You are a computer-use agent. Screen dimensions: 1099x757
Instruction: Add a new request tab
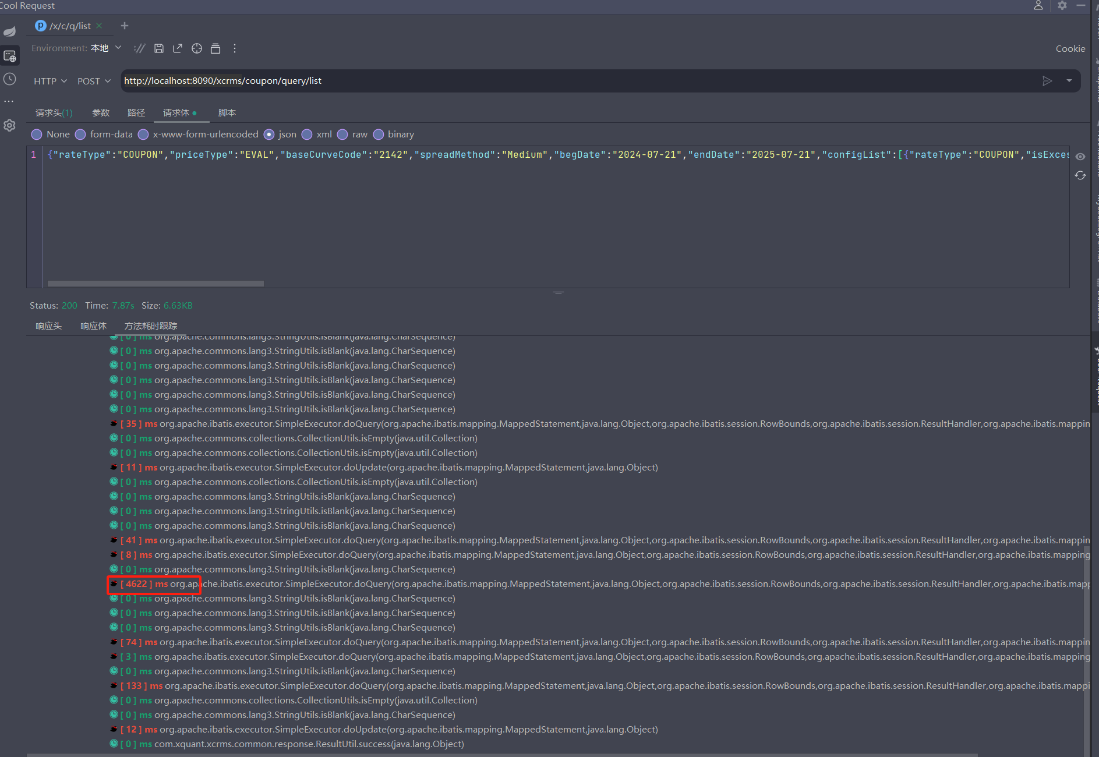[x=124, y=26]
